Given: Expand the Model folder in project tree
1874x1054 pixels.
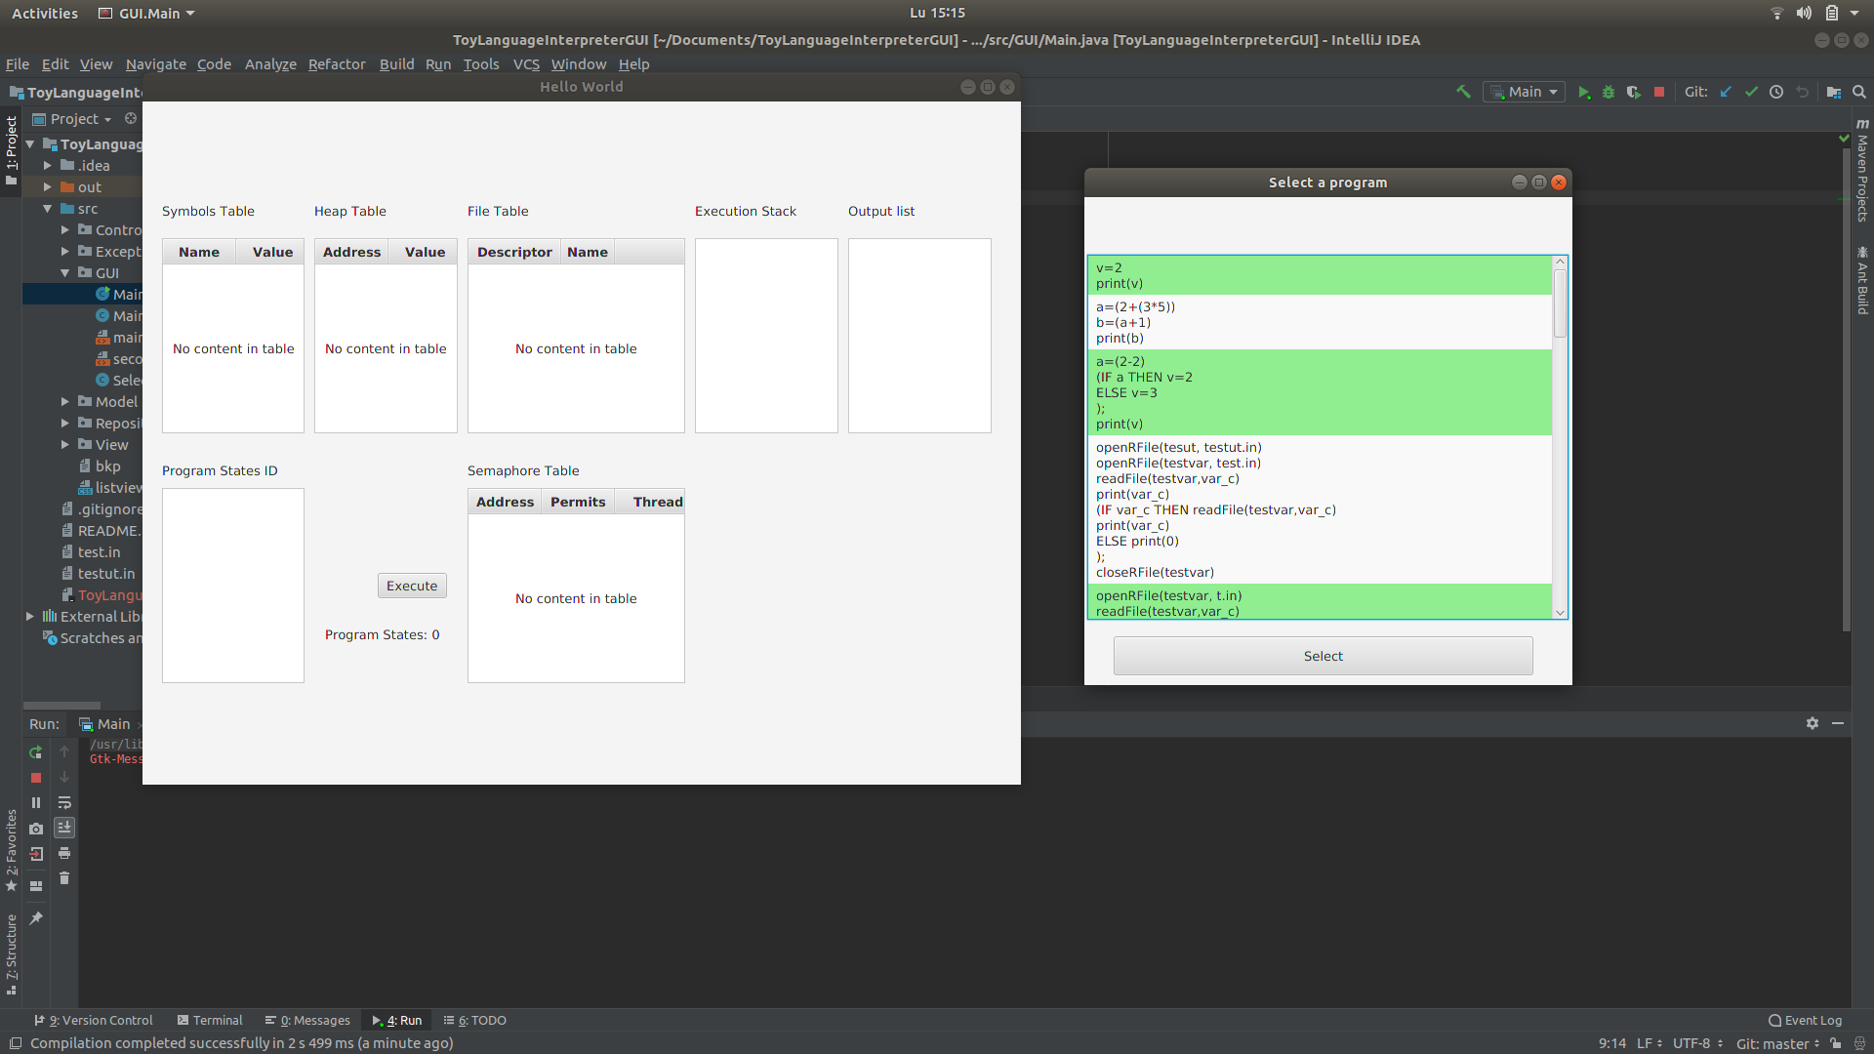Looking at the screenshot, I should pos(65,402).
